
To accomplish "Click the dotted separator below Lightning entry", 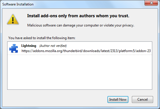I will click(80, 55).
